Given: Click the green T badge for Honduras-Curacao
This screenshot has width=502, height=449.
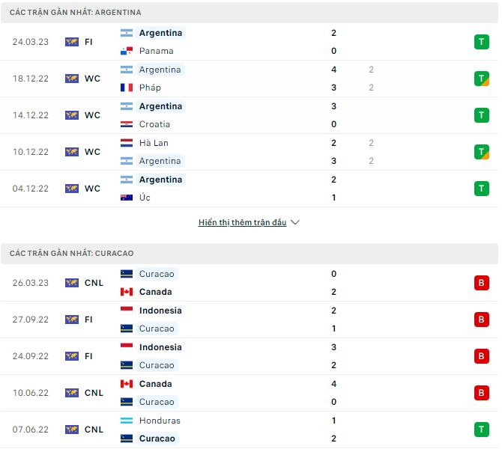Looking at the screenshot, I should 481,430.
